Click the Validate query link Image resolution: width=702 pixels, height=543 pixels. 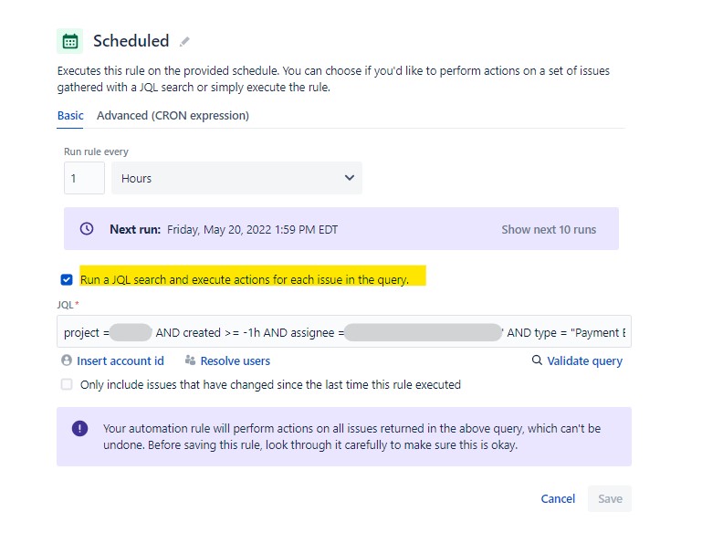click(585, 360)
